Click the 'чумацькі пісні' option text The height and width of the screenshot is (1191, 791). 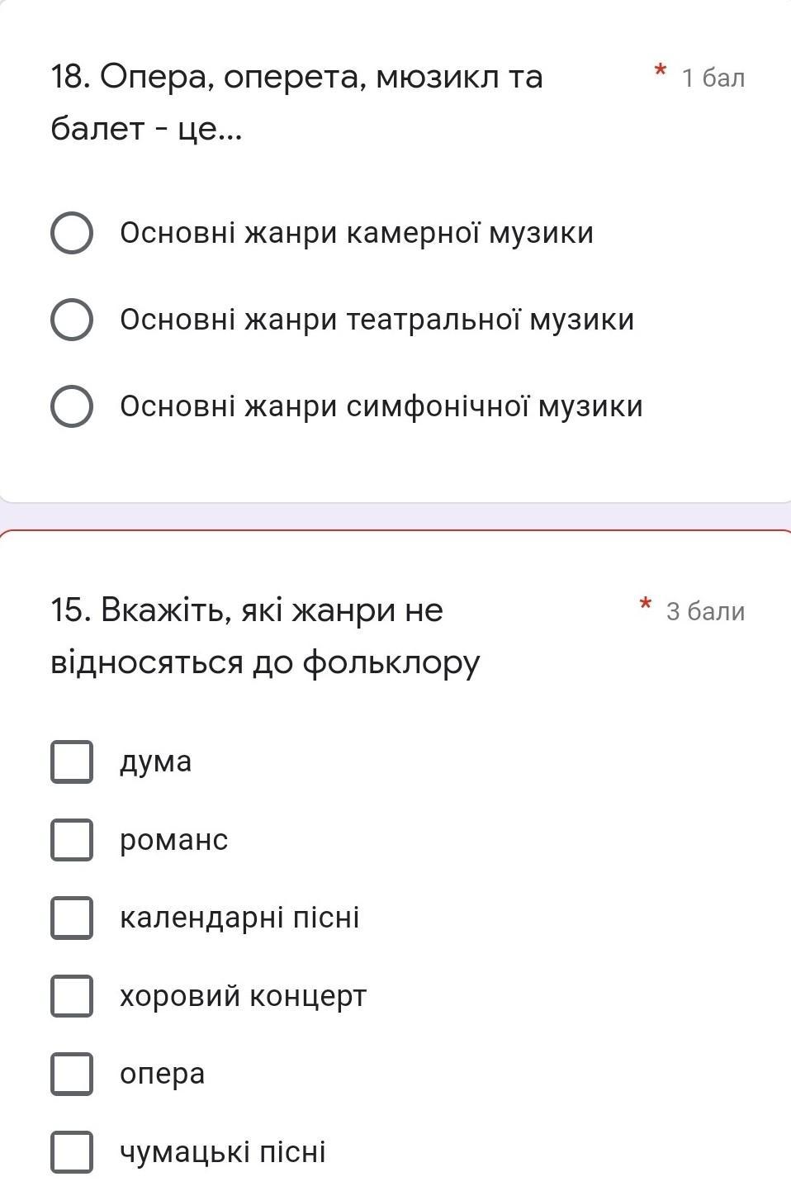[x=223, y=1152]
